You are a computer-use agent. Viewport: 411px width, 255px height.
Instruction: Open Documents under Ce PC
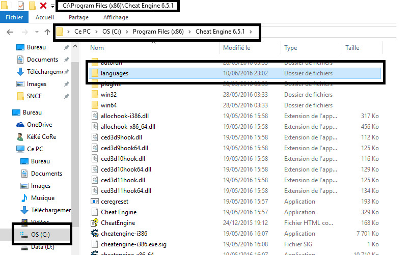[x=46, y=174]
